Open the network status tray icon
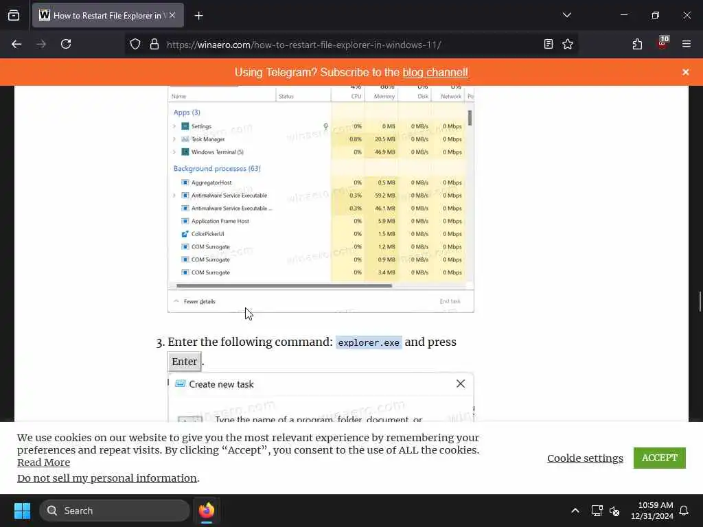 tap(597, 511)
